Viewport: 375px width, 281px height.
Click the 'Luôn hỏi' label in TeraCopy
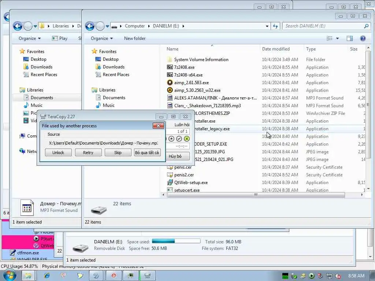click(x=182, y=125)
